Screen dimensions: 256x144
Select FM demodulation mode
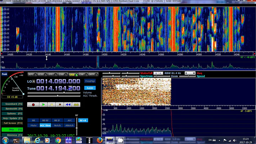[x=53, y=74]
